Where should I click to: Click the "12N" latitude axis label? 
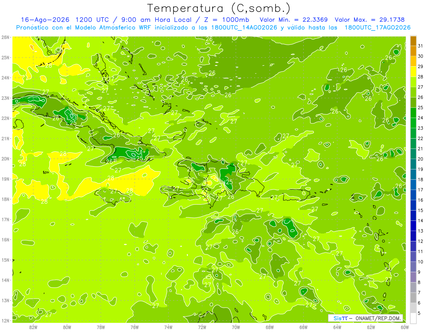pyautogui.click(x=5, y=321)
